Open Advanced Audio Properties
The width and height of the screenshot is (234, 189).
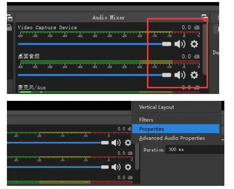click(172, 138)
